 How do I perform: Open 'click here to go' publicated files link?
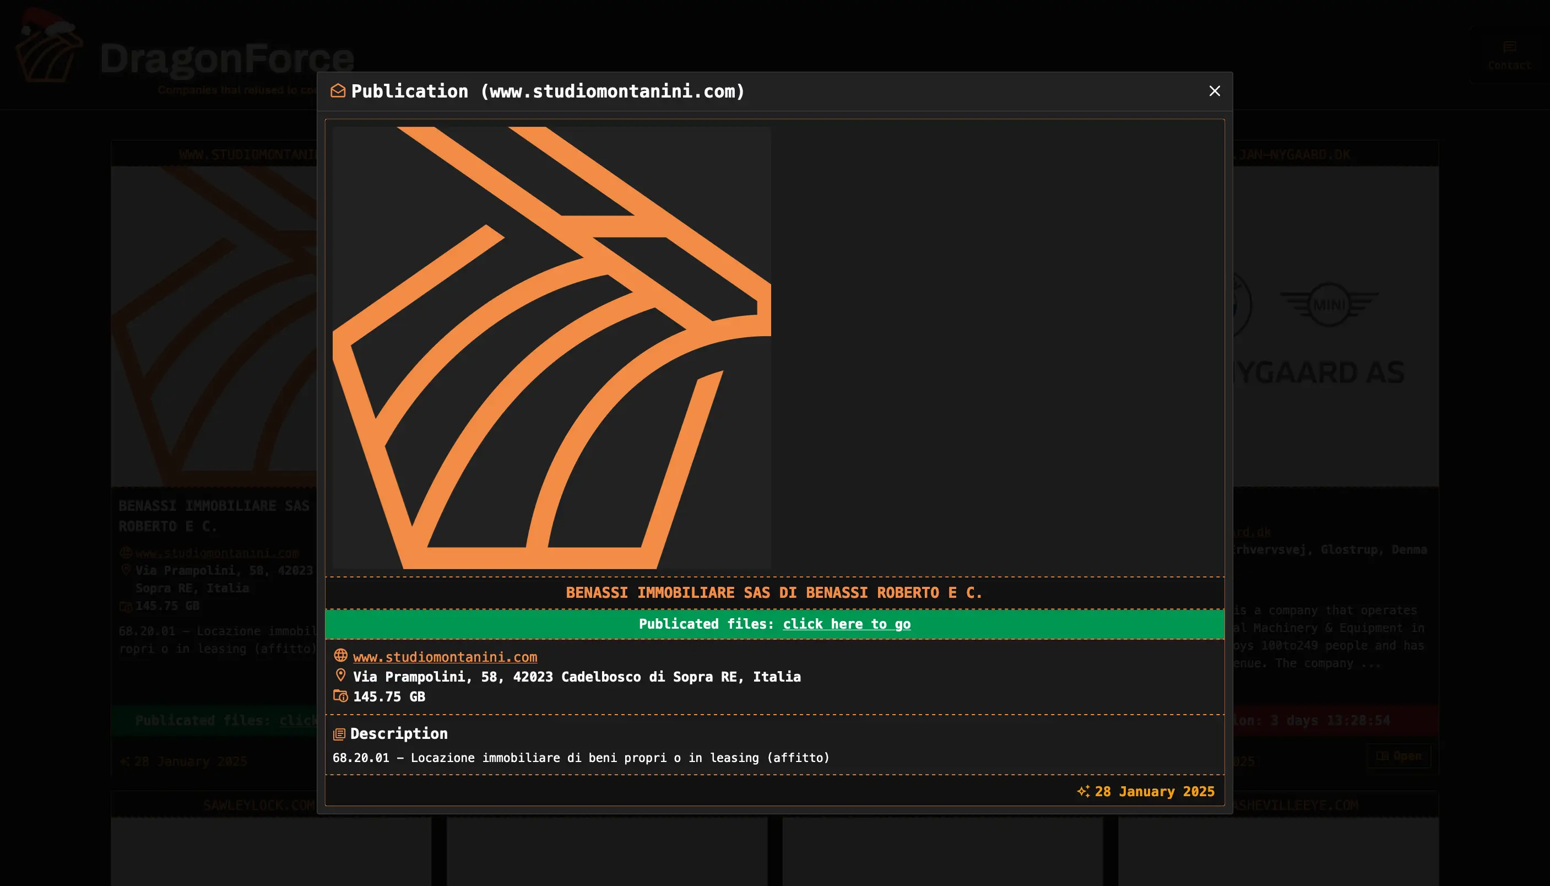click(x=846, y=624)
